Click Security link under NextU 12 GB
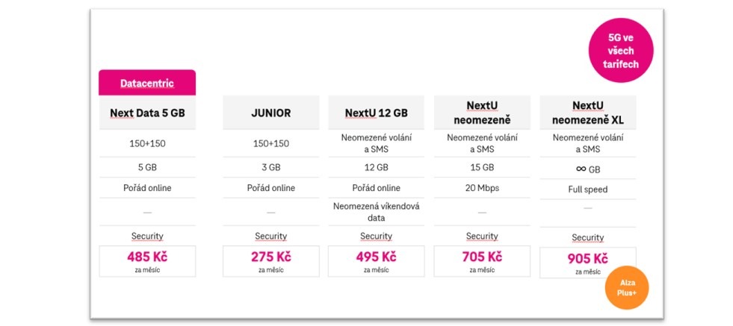Viewport: 733px width, 326px height. (376, 236)
